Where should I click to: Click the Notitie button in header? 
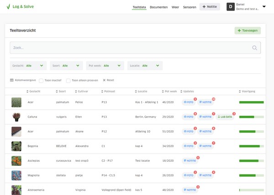coord(210,7)
